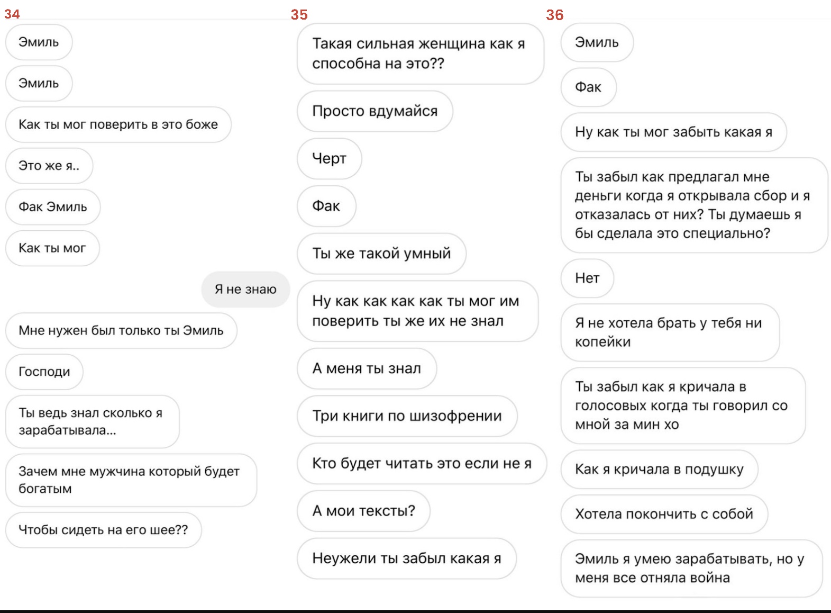Screen dimensions: 831x613
Task: Tap 'Кто будет читать это если не я'
Action: 422,464
